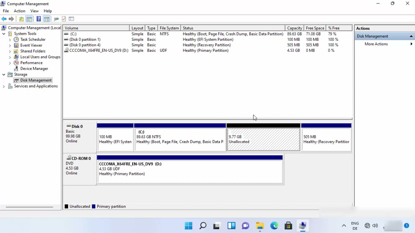Open the Action menu

[19, 11]
